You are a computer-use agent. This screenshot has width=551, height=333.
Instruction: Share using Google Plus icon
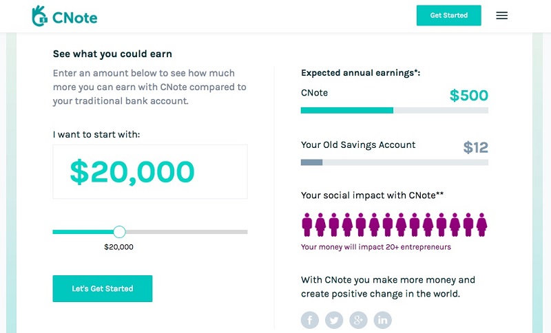(x=358, y=320)
